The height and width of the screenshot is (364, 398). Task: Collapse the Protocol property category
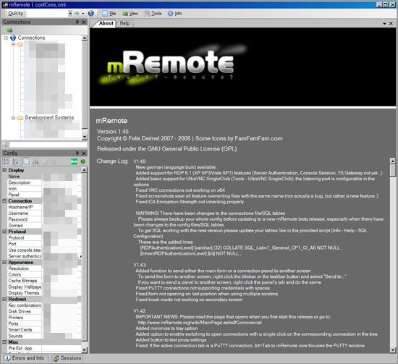(x=4, y=232)
